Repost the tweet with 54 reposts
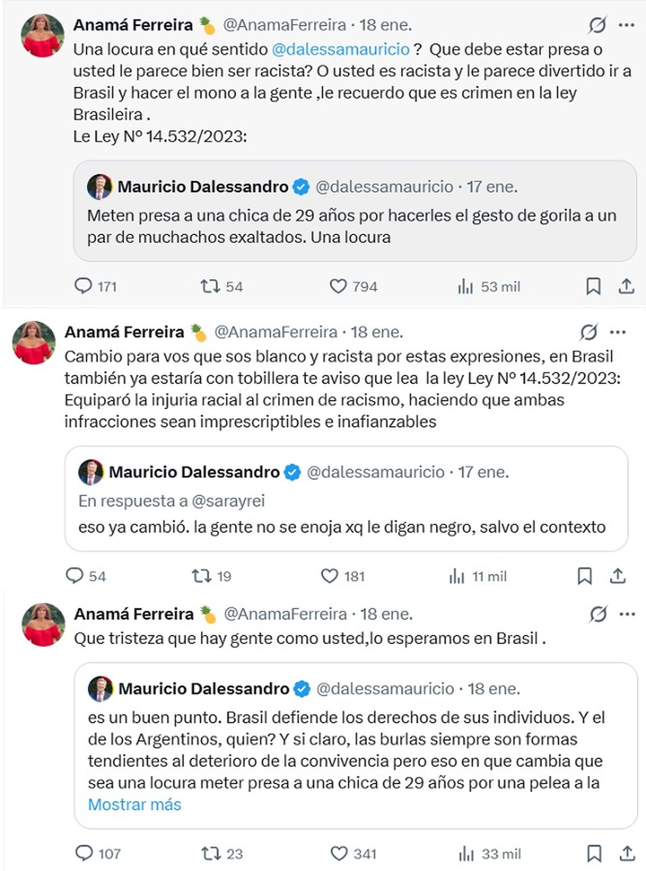The width and height of the screenshot is (646, 871). tap(209, 286)
